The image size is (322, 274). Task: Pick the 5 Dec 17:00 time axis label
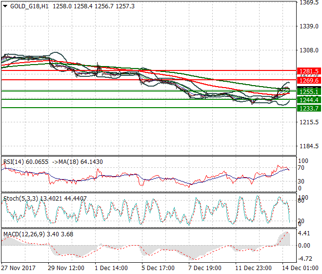159,268
